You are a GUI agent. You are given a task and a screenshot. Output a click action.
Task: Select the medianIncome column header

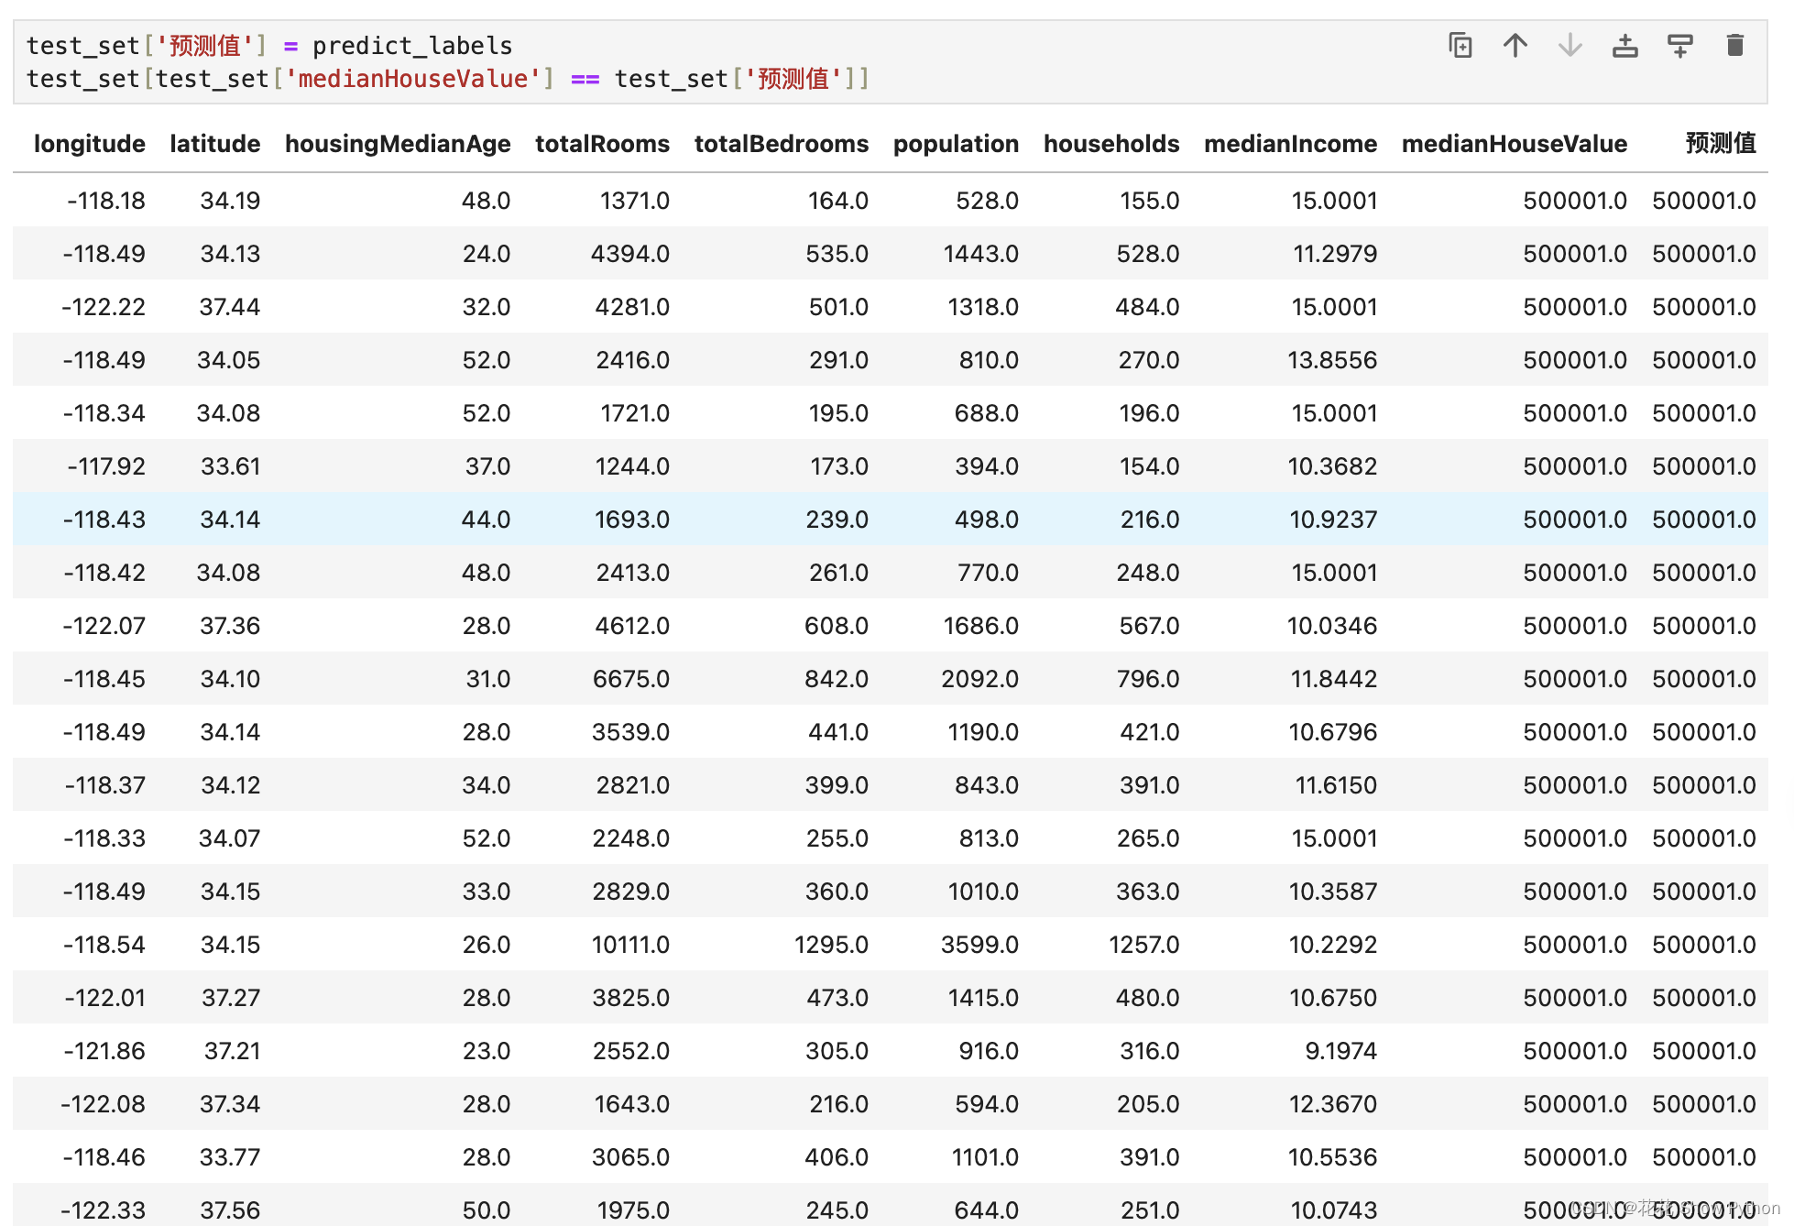click(x=1290, y=144)
